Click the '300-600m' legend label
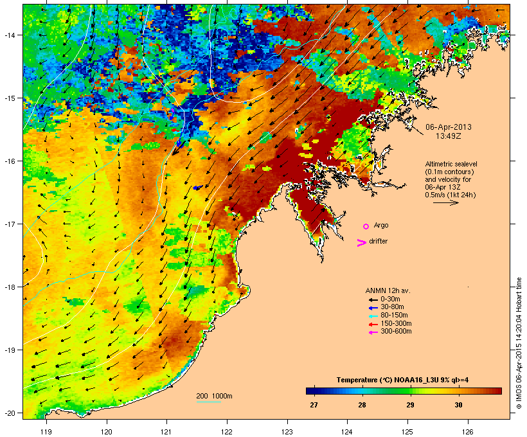Viewport: 527px width, 437px height. [x=396, y=332]
